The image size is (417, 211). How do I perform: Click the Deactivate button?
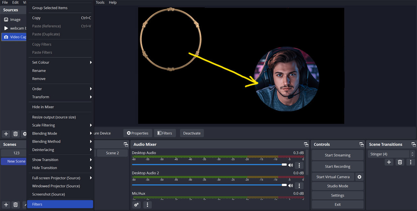coord(192,133)
